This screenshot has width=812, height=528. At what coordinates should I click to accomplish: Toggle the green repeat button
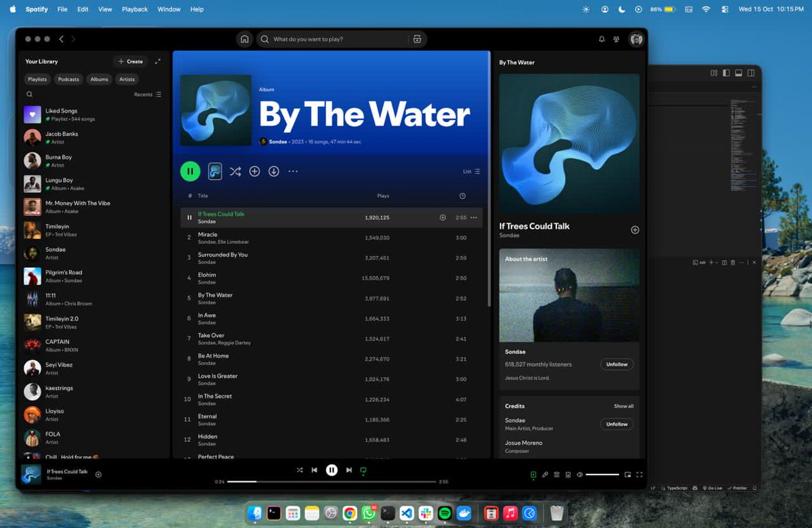(x=363, y=470)
